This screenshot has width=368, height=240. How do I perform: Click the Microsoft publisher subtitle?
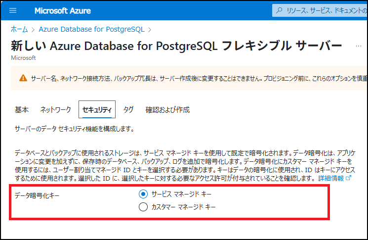tap(23, 58)
